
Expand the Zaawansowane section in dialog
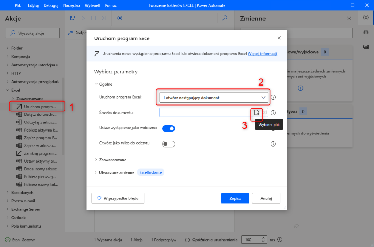112,160
